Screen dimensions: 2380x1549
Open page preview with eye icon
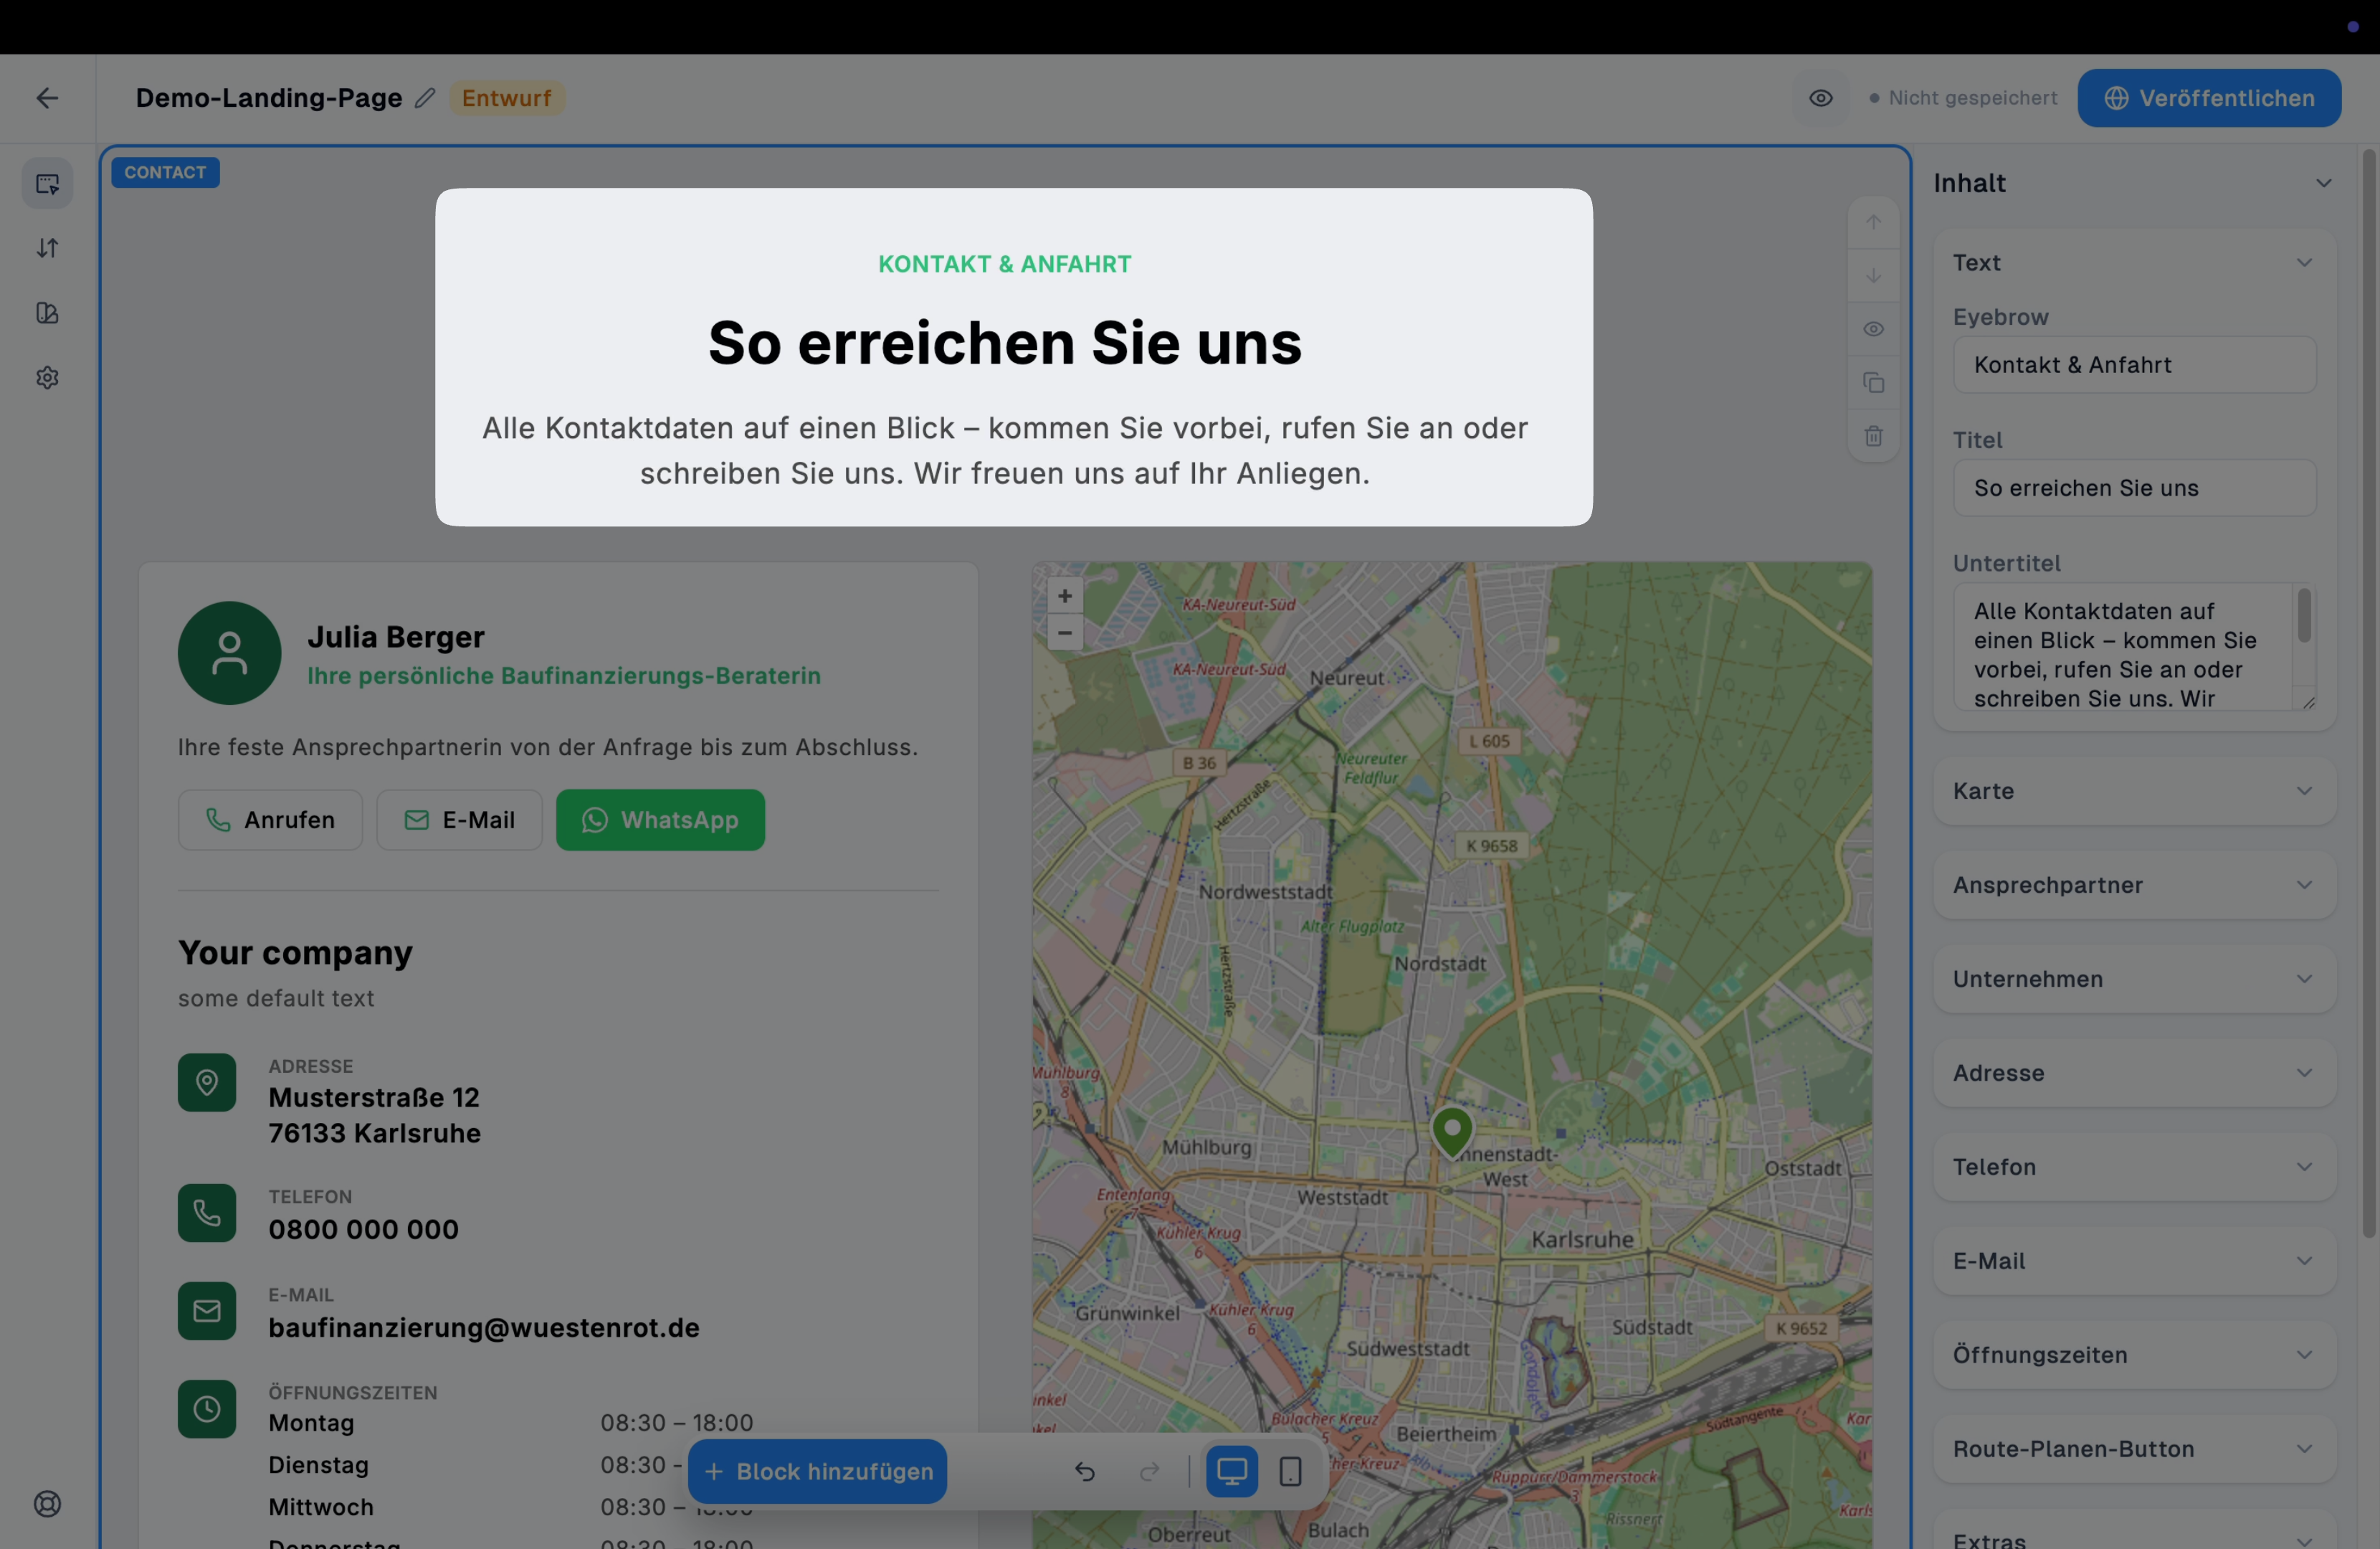[1820, 98]
